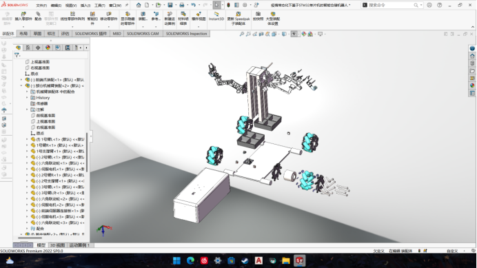Click the feature tree filter funnel icon

[17, 55]
